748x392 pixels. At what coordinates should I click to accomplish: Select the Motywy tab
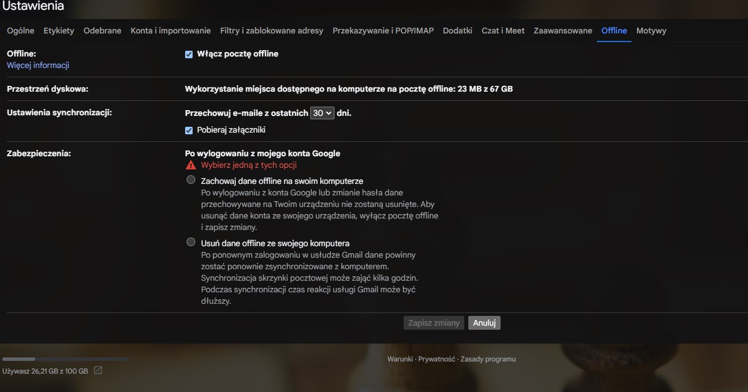point(651,30)
